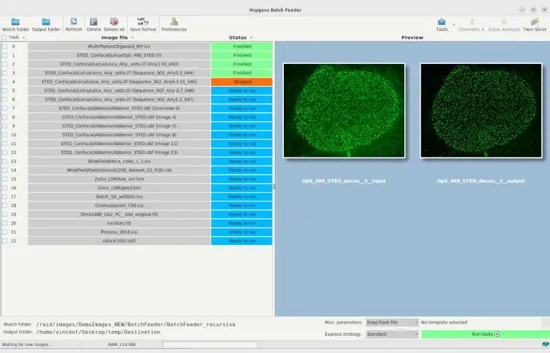This screenshot has width=550, height=353.
Task: Expand the Tools dropdown arrow
Action: tap(454, 25)
